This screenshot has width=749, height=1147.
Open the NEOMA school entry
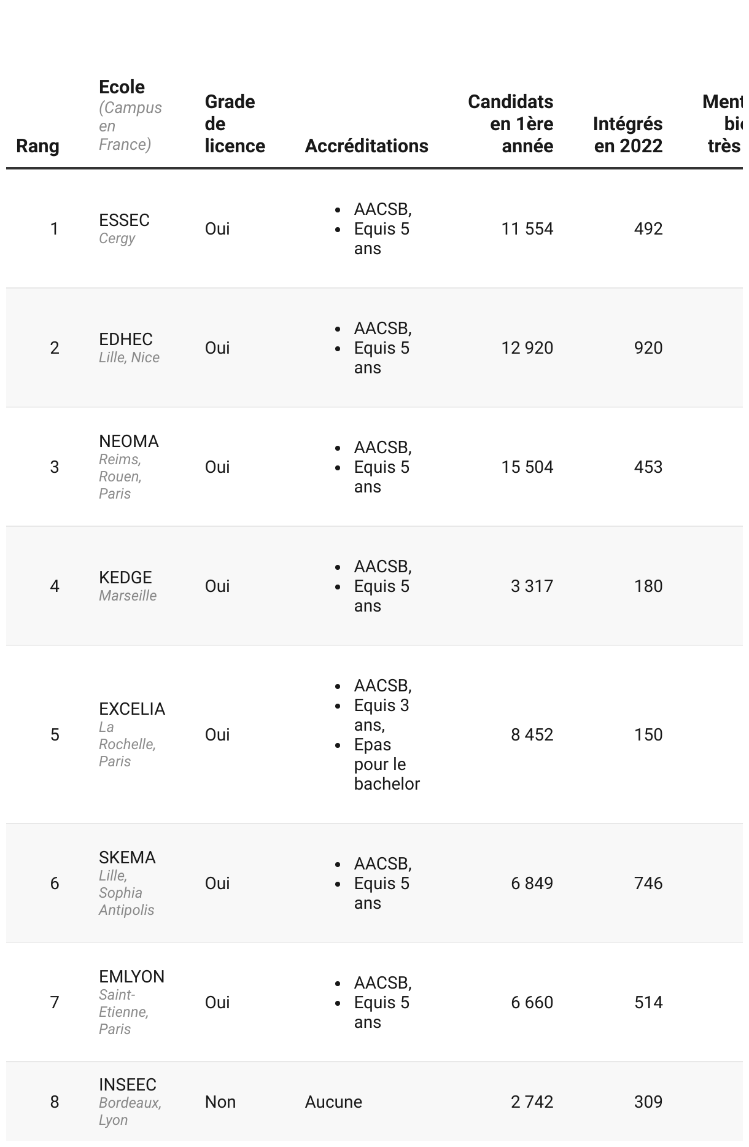(129, 441)
